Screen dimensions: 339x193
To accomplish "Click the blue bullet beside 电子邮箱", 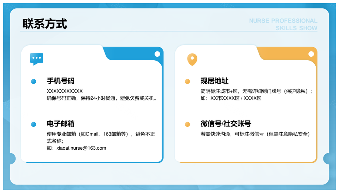I will [x=34, y=124].
